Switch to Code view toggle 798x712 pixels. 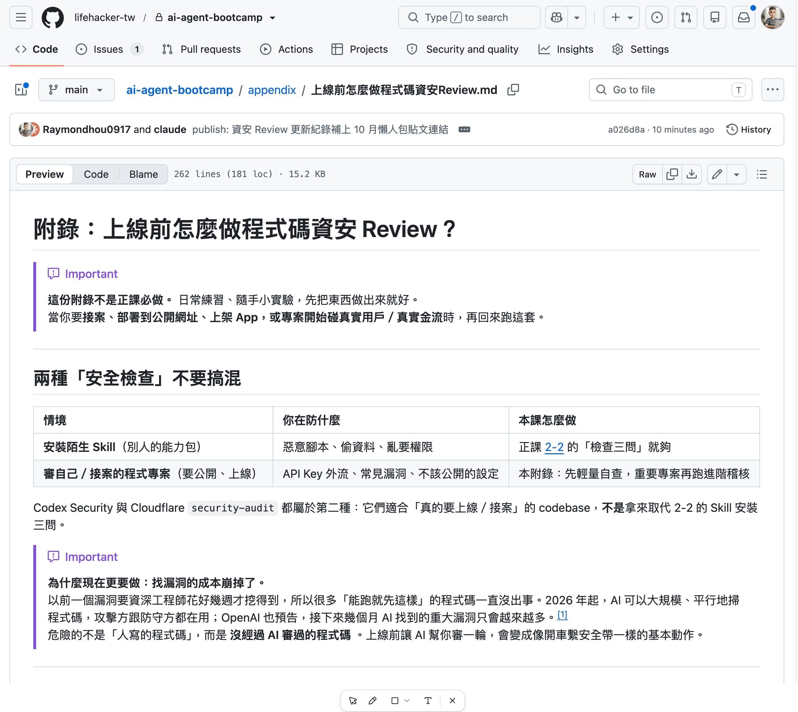[96, 174]
